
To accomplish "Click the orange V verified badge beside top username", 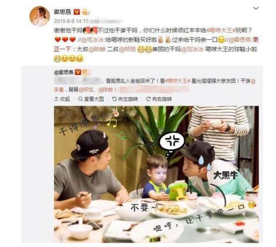I will coord(76,12).
